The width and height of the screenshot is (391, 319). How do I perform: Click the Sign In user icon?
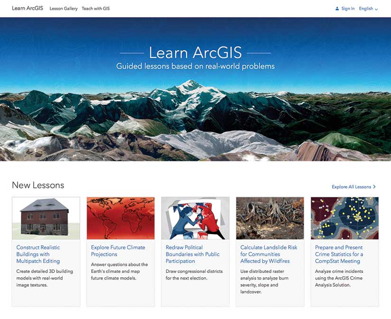tap(337, 9)
